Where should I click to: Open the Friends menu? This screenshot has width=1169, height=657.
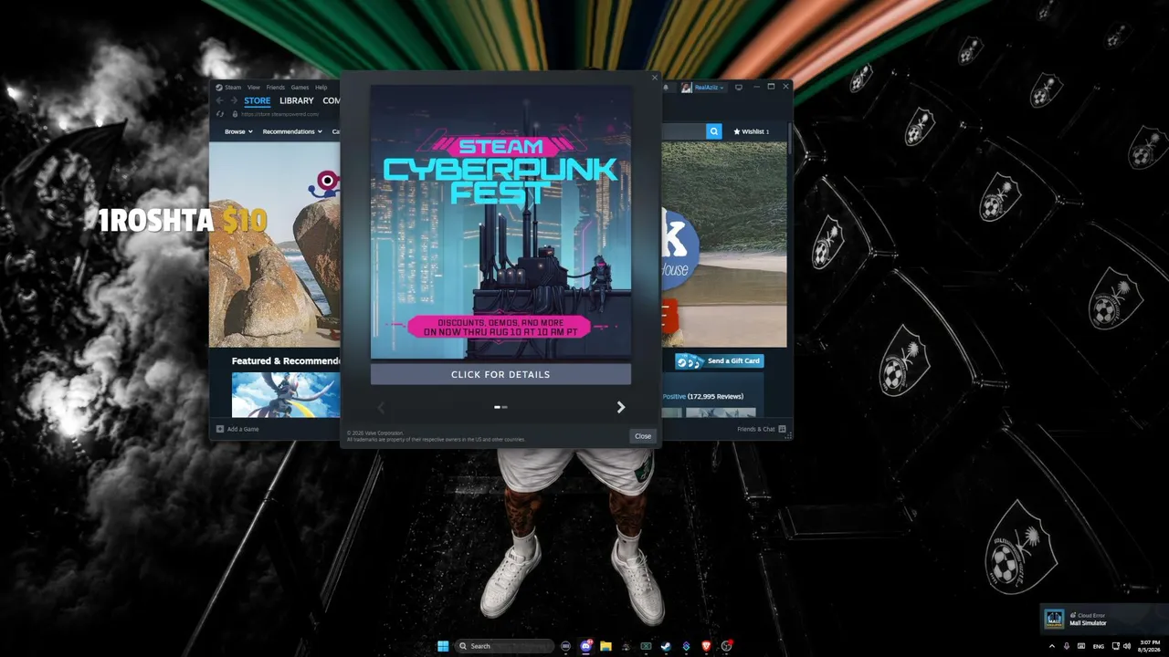[x=275, y=88]
